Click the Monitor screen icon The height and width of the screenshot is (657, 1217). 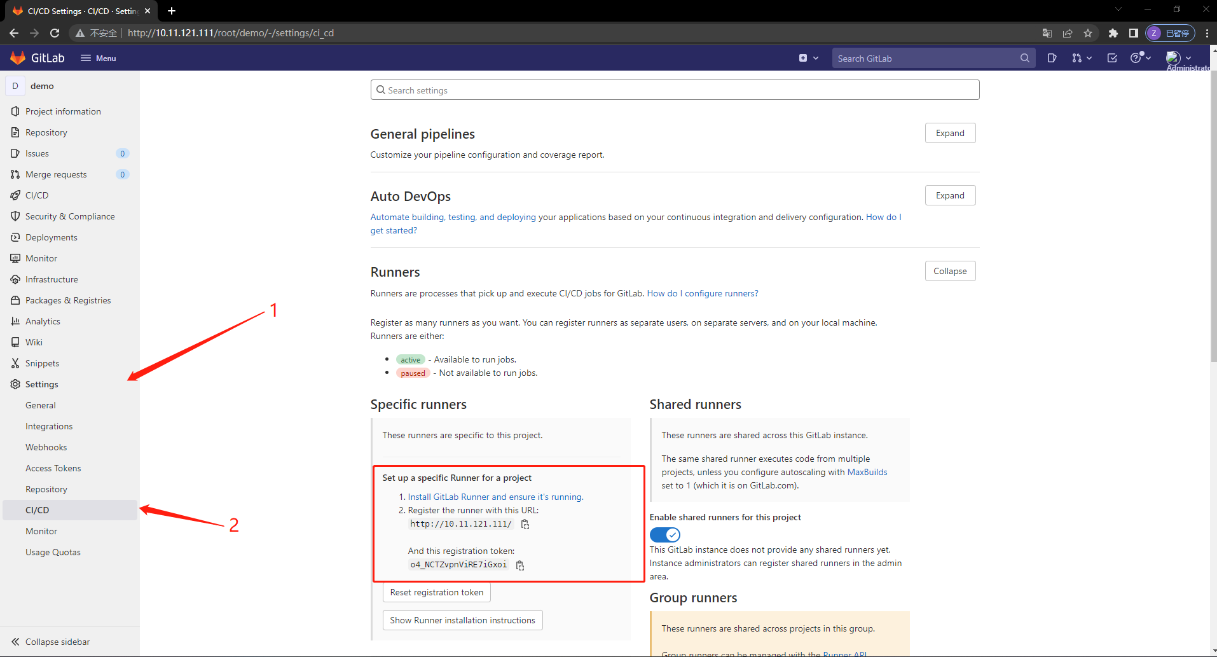tap(15, 258)
